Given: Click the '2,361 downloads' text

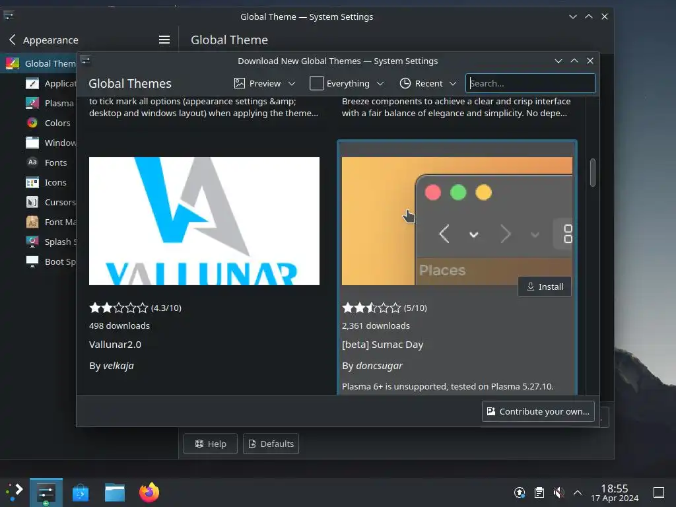Looking at the screenshot, I should pos(376,325).
